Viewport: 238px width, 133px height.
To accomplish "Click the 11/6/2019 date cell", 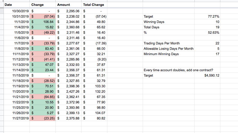I will point(17,38).
